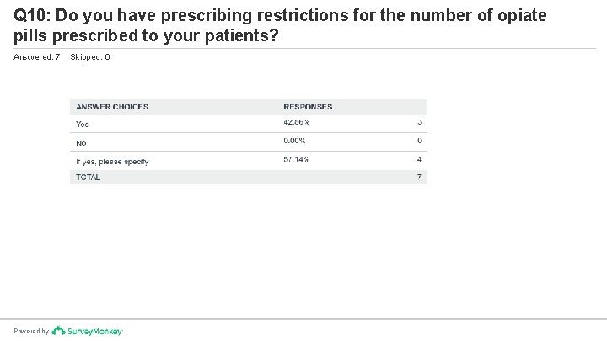This screenshot has height=341, width=607.
Task: Click the Powered by label
Action: [x=31, y=331]
